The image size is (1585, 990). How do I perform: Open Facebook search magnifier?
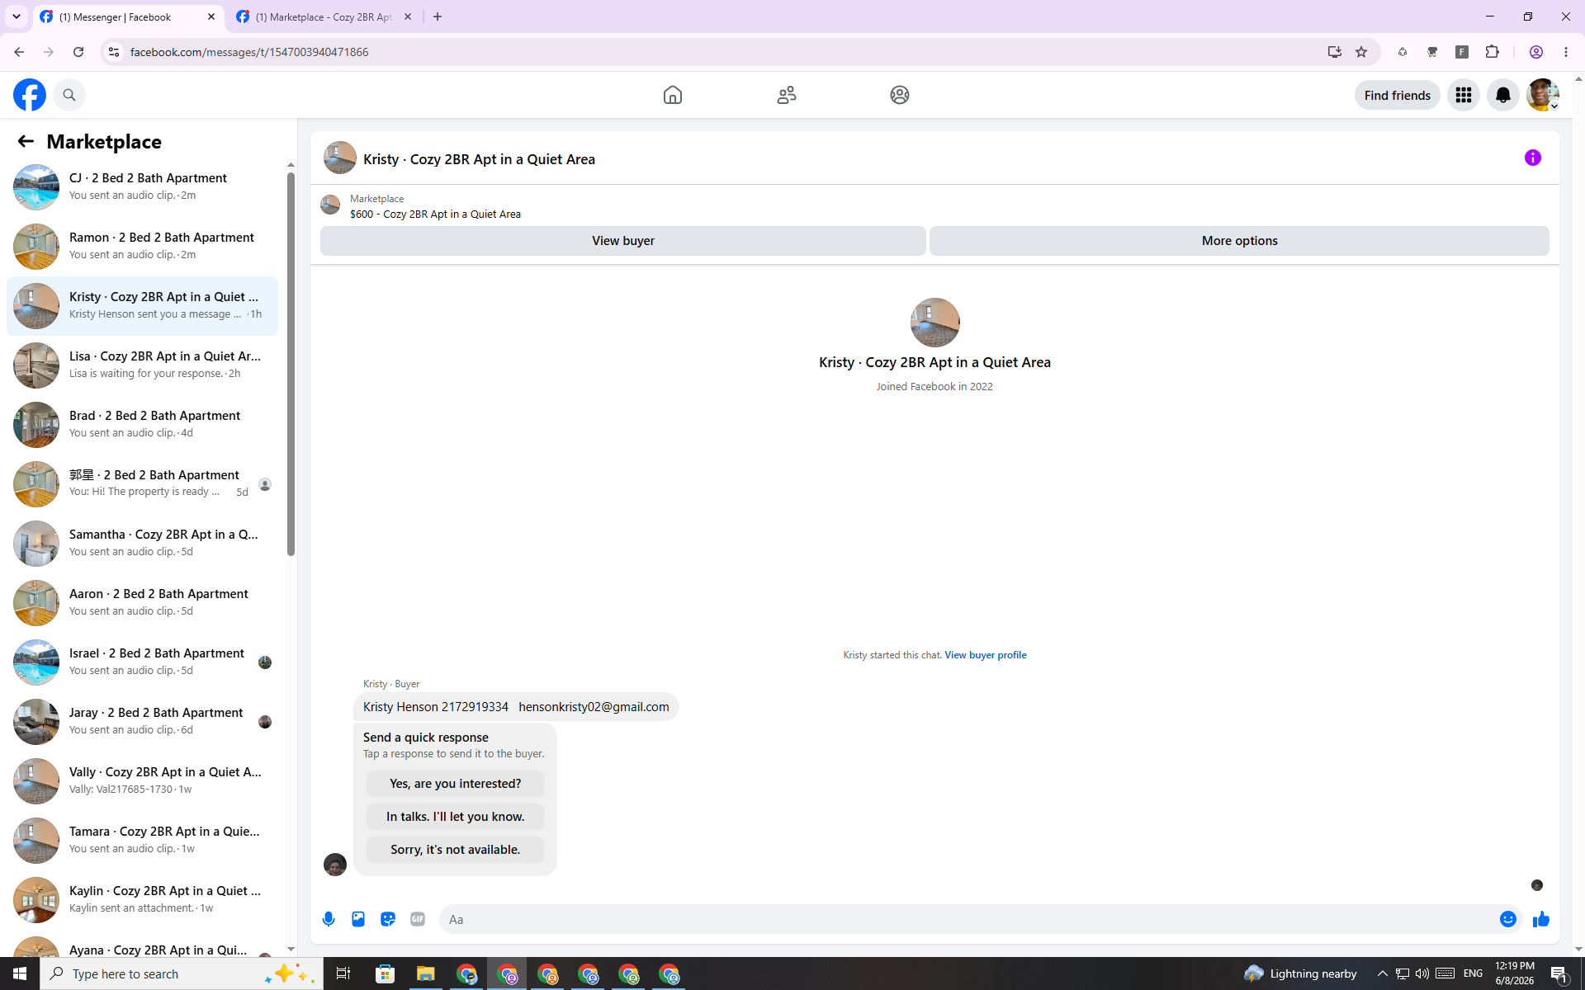[69, 95]
